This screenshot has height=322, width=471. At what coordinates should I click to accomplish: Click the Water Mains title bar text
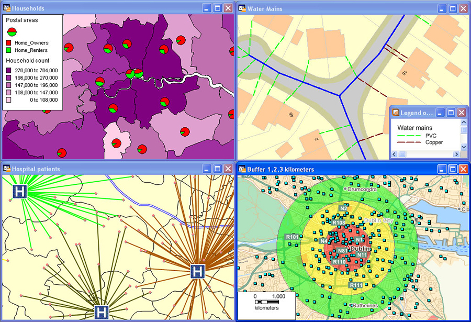click(265, 9)
